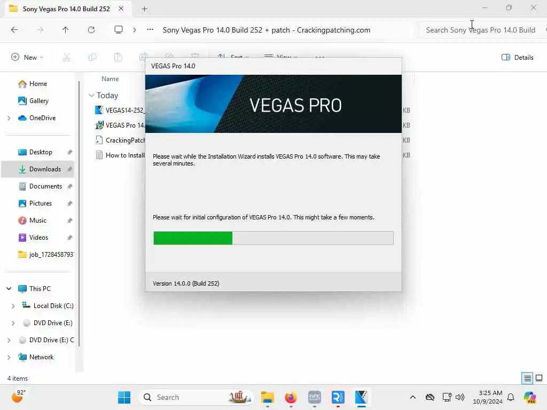Viewport: 547px width, 410px height.
Task: Click the pin icon next to Pictures
Action: (70, 203)
